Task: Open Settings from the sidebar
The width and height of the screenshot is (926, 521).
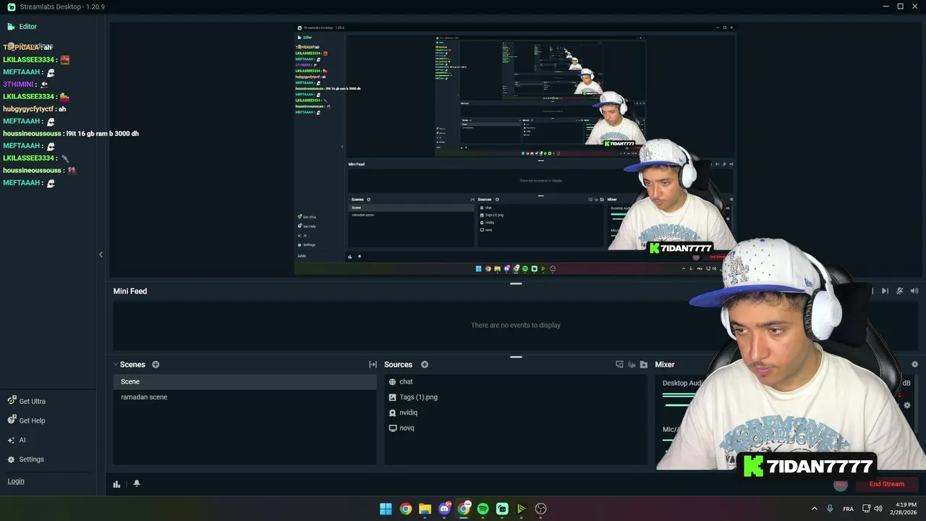Action: tap(25, 459)
